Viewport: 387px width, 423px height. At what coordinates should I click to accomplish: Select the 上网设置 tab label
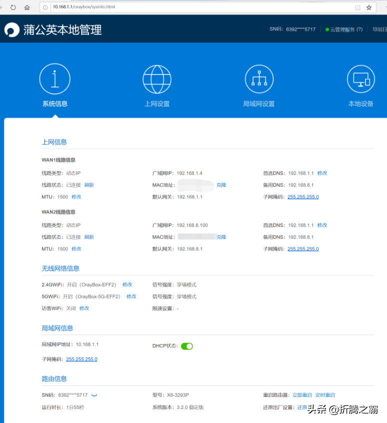pyautogui.click(x=157, y=104)
